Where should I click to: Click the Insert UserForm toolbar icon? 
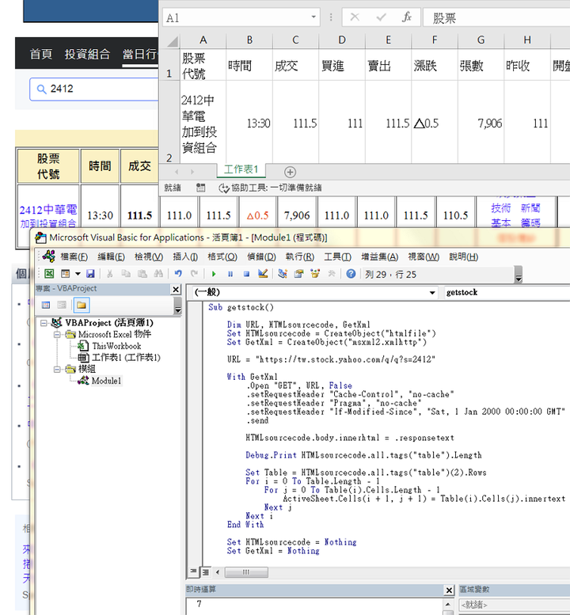click(66, 274)
